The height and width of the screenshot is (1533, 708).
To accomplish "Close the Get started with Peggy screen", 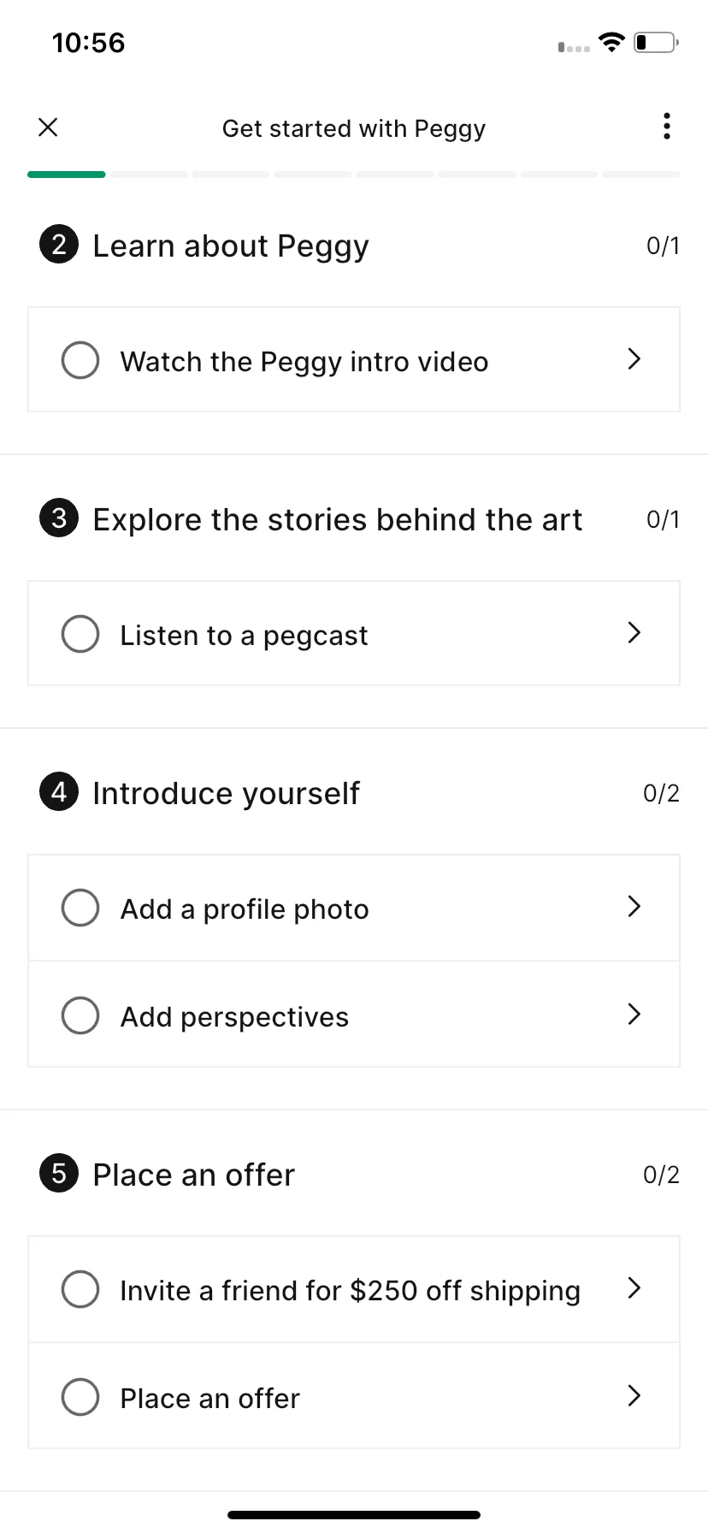I will coord(48,127).
